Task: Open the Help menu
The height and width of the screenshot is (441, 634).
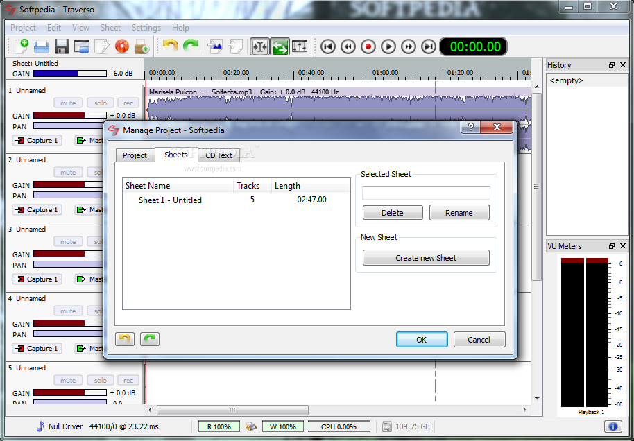Action: tap(180, 28)
